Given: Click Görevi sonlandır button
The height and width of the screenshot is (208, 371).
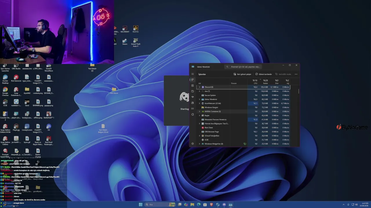Looking at the screenshot, I should click(x=263, y=74).
